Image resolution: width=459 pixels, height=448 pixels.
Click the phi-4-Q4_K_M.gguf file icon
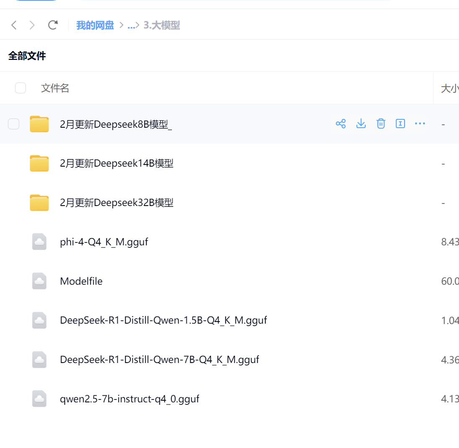pos(39,242)
